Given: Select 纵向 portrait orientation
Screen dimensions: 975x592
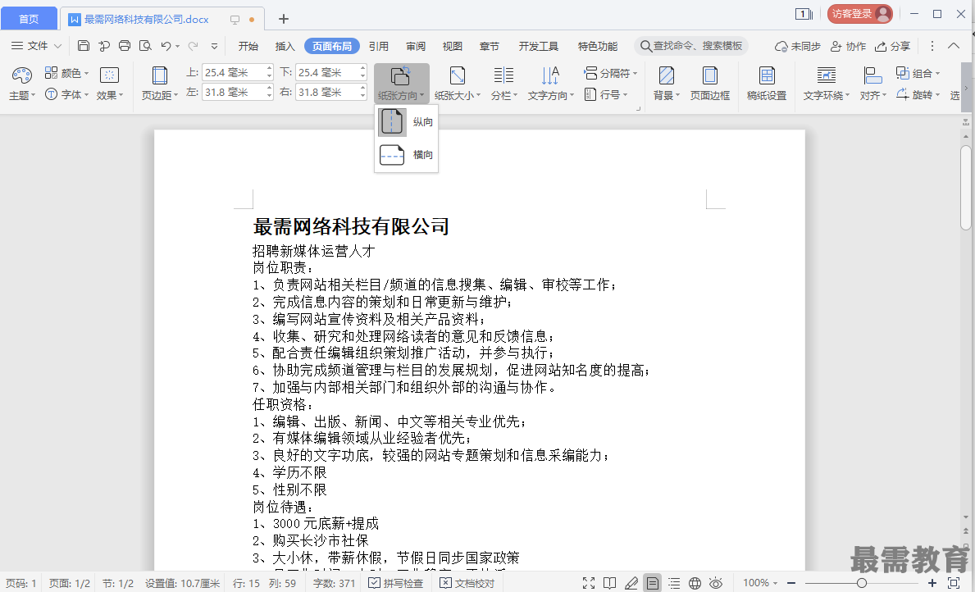Looking at the screenshot, I should [x=407, y=122].
